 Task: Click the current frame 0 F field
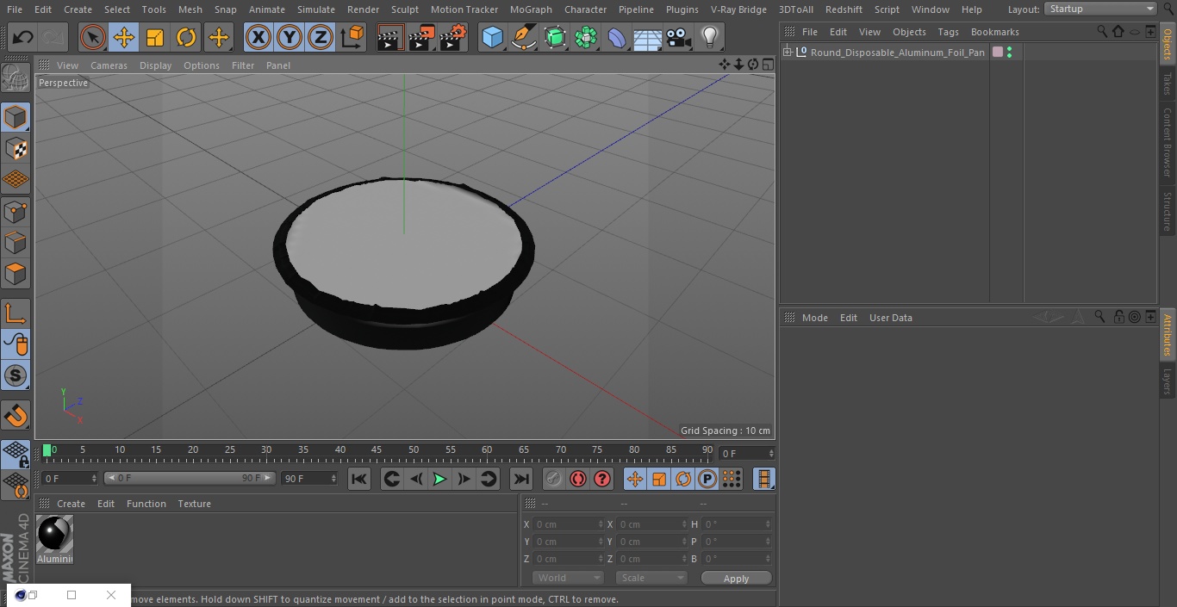(746, 453)
